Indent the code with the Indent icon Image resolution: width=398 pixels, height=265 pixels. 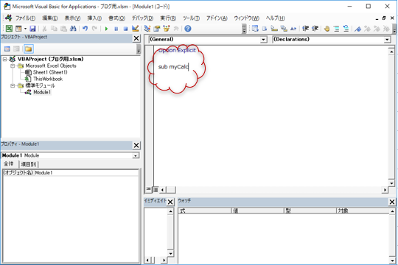pos(306,29)
